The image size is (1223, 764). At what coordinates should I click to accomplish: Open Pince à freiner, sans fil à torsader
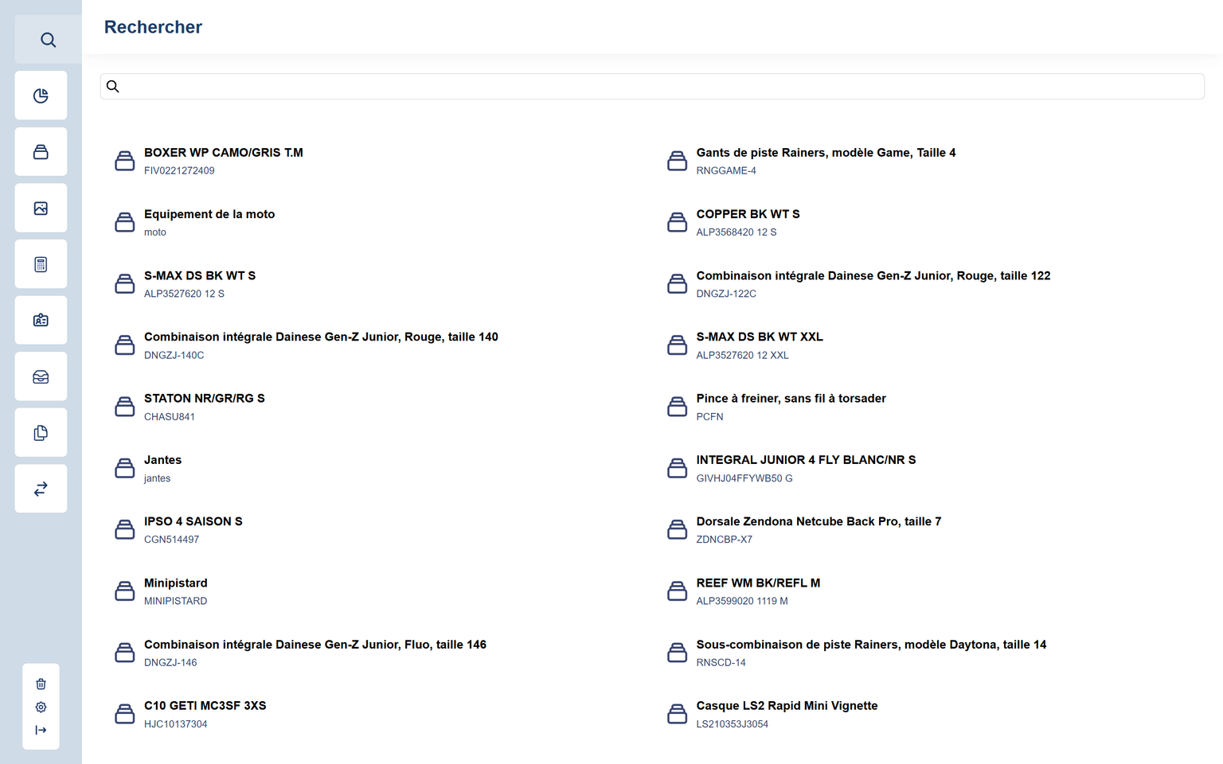[790, 399]
